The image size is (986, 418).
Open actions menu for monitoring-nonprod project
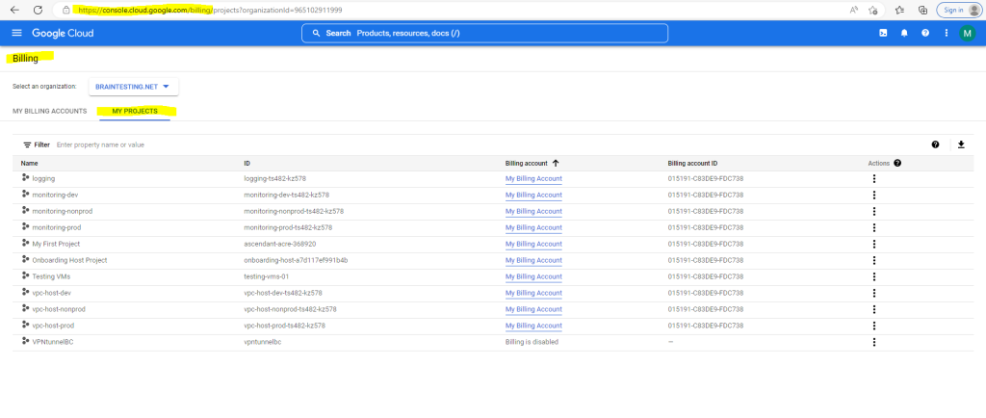tap(874, 211)
